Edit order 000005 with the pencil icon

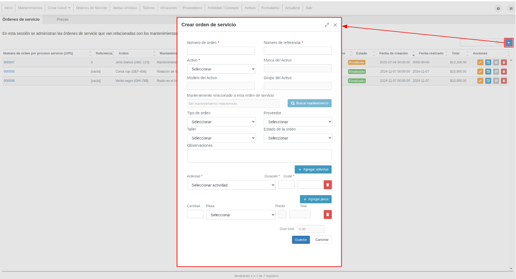(x=480, y=71)
